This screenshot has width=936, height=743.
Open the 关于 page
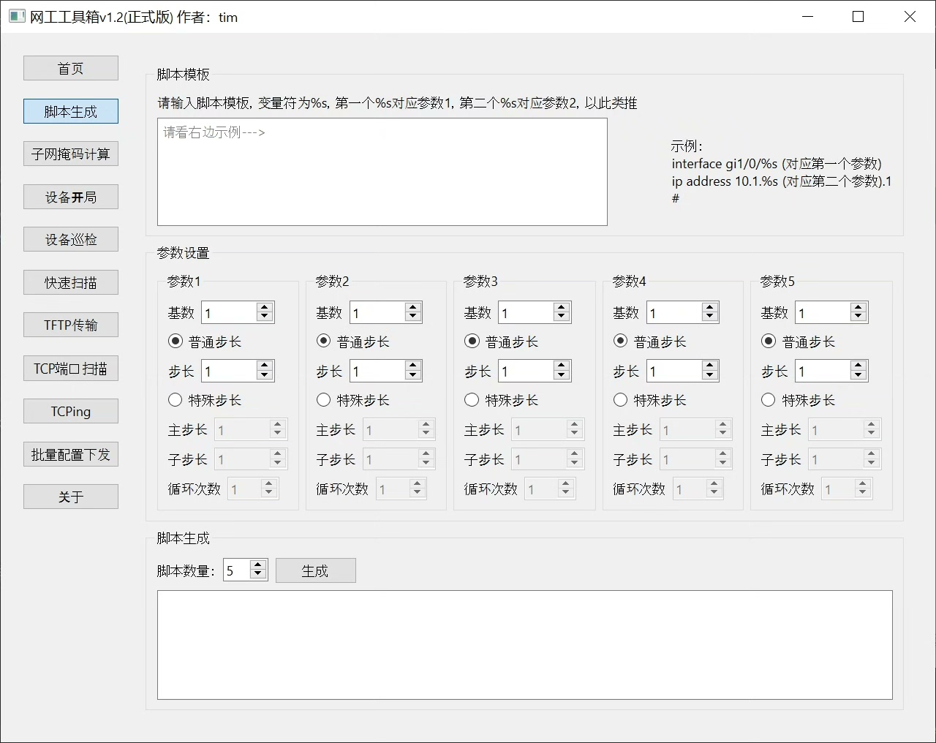[x=71, y=497]
